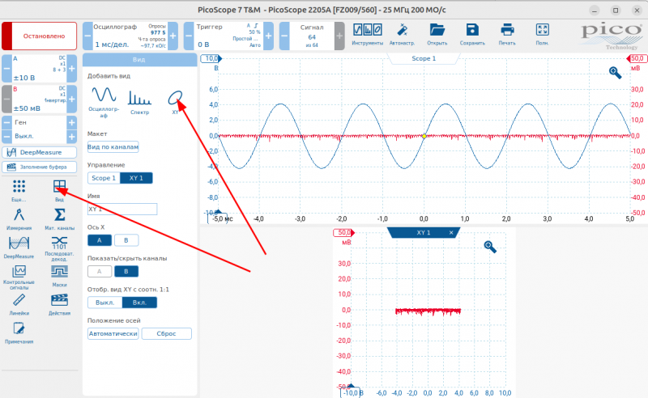Click channel A 10,0 axis handle
The width and height of the screenshot is (648, 398).
211,58
